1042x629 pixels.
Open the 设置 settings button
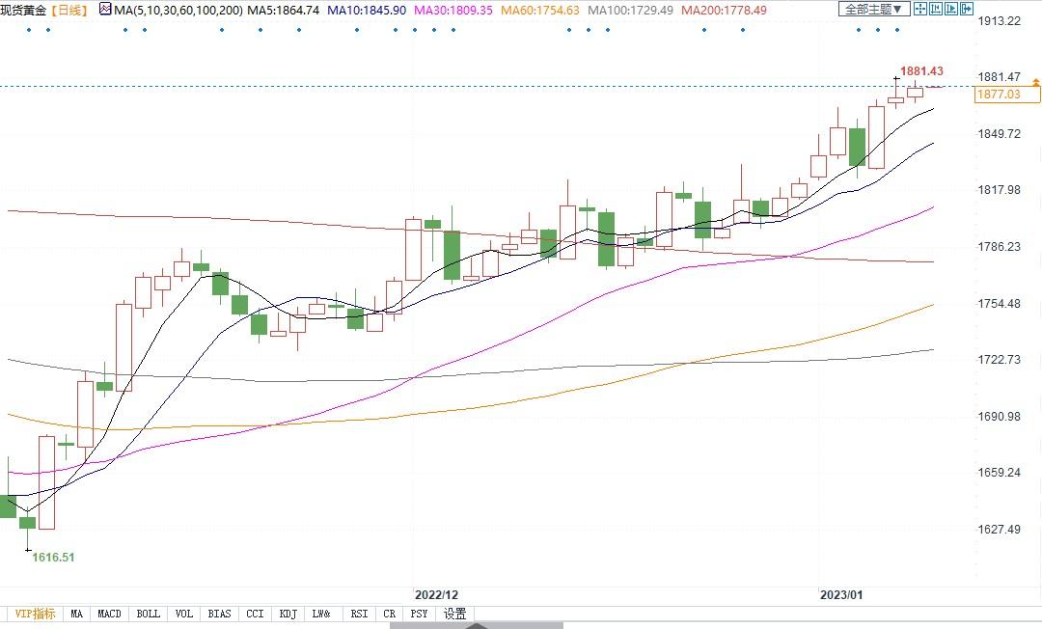pyautogui.click(x=454, y=614)
